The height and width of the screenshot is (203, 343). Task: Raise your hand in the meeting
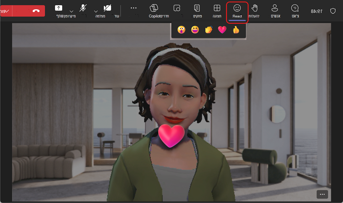click(x=254, y=11)
